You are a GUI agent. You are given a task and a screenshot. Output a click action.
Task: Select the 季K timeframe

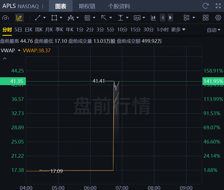coord(59,30)
